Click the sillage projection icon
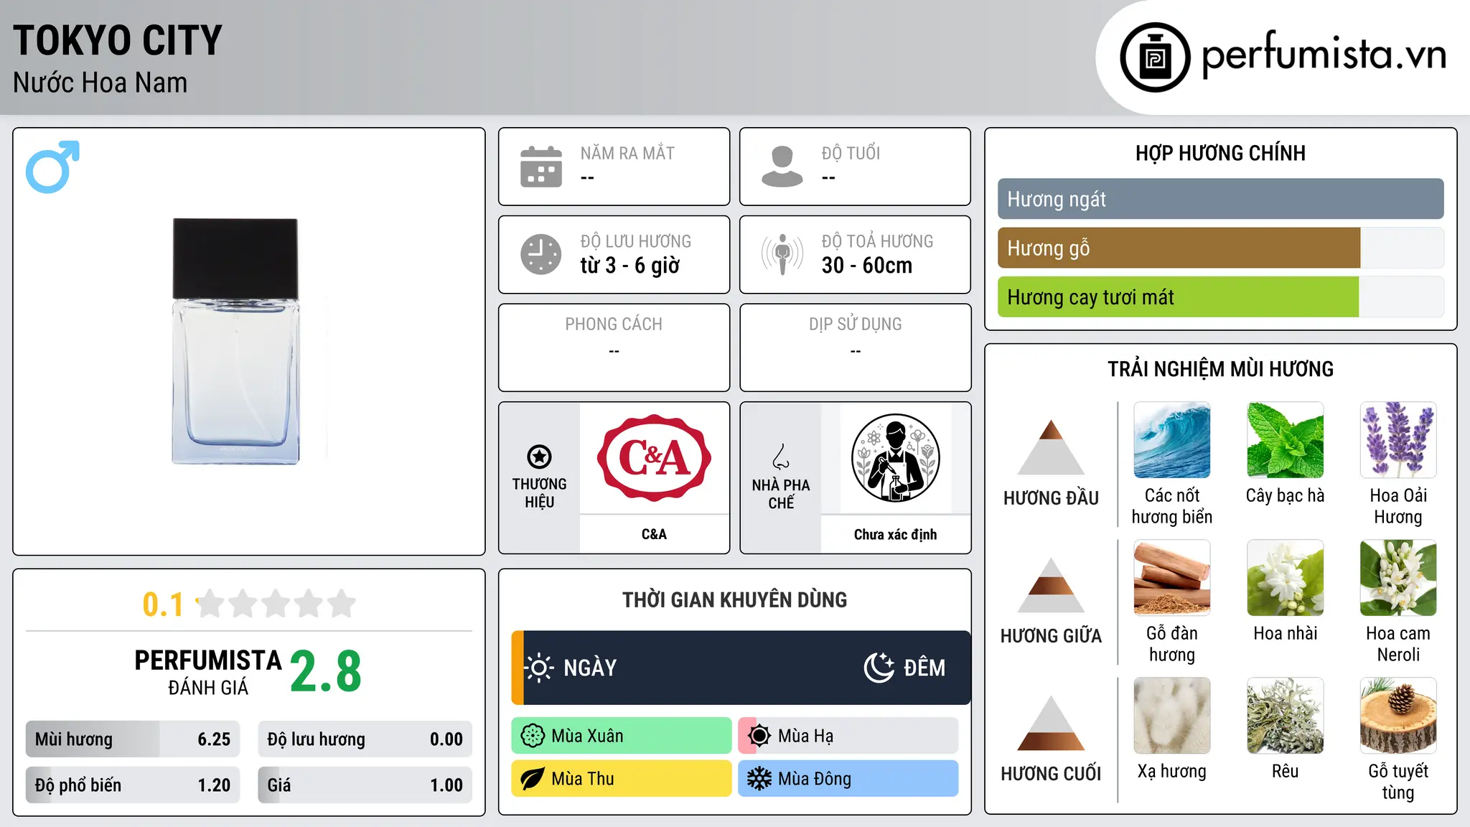The height and width of the screenshot is (827, 1470). pyautogui.click(x=782, y=254)
